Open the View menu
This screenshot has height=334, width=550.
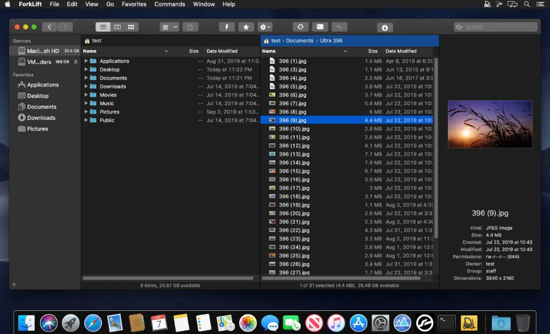tap(91, 4)
